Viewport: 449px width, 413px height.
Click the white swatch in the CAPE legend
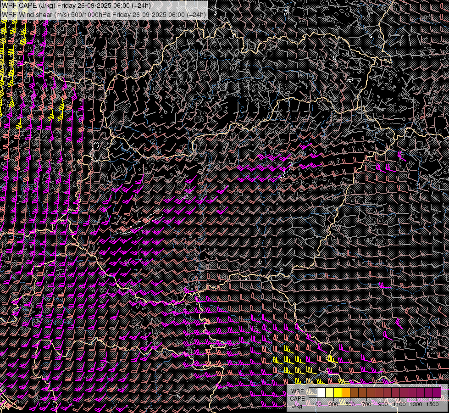(322, 393)
